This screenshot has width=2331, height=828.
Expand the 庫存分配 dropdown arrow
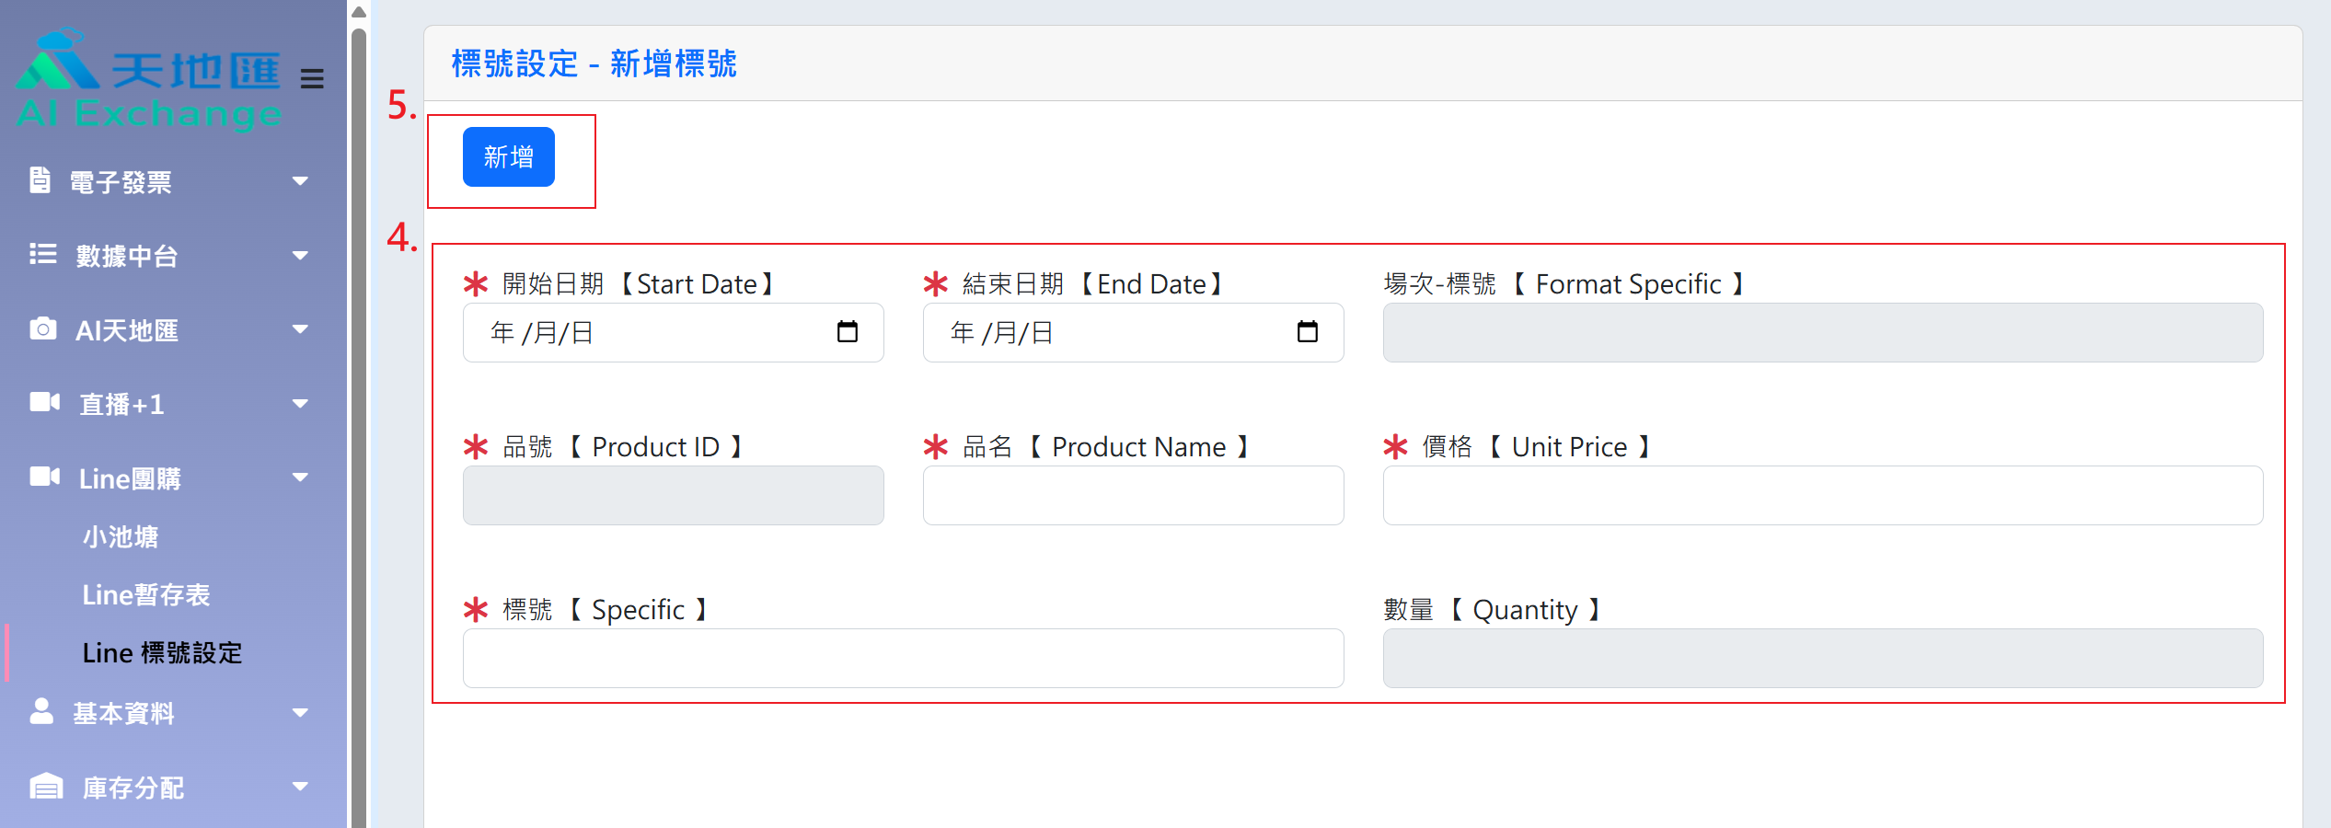coord(300,786)
